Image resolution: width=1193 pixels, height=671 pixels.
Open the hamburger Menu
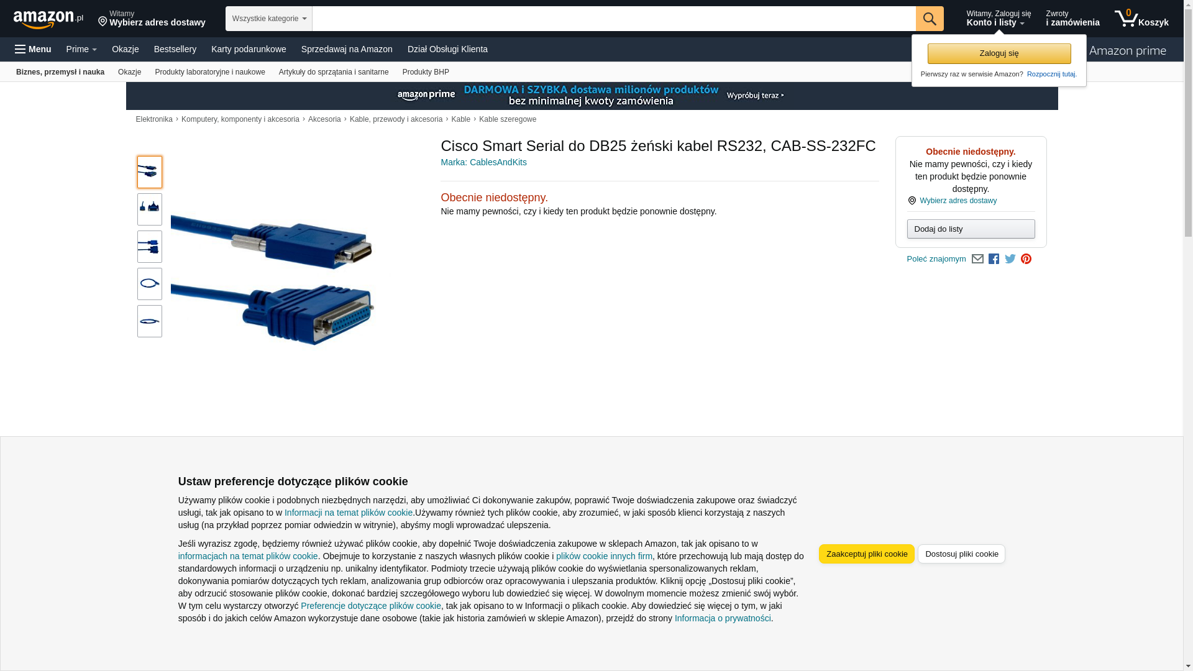(33, 49)
